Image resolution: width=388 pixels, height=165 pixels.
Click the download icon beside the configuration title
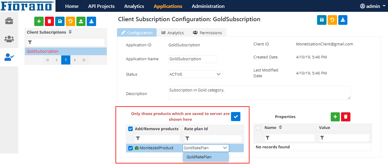pos(343,20)
